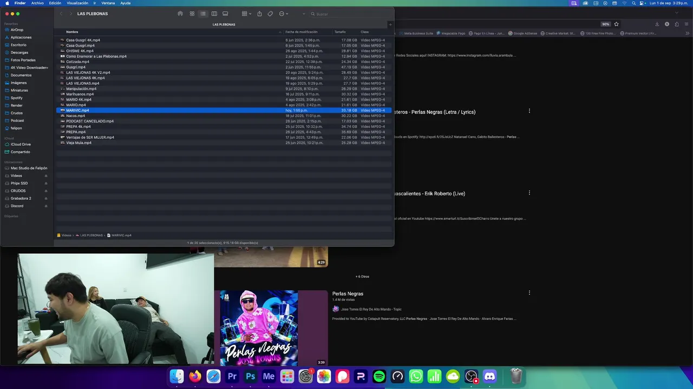Expand the '+ 6 Otros' link
Viewport: 693px width, 389px height.
click(362, 277)
